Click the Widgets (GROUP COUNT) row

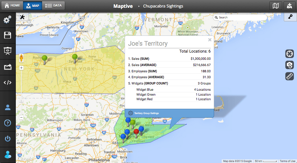[x=169, y=83]
